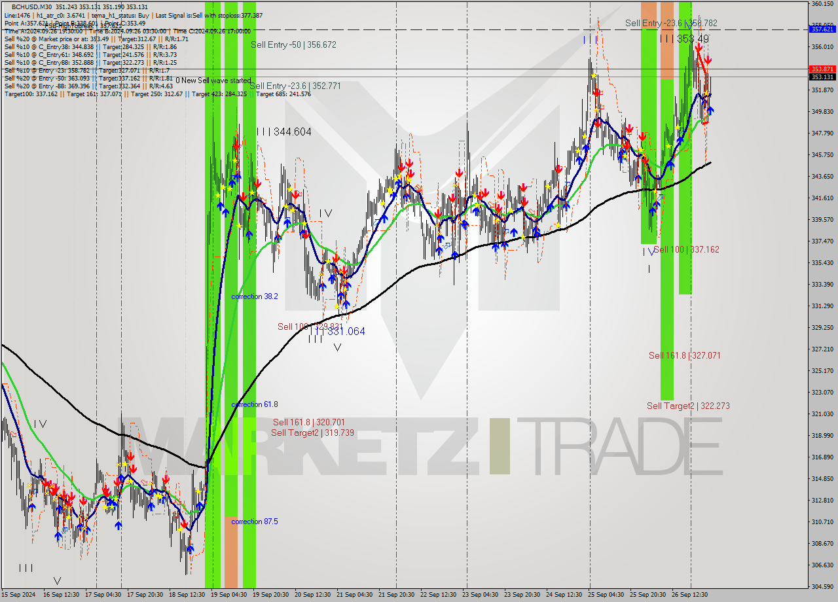Click the 'I I I 353.49' wave label
Image resolution: width=838 pixels, height=602 pixels.
point(684,39)
